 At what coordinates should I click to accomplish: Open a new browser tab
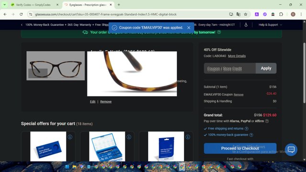(x=119, y=5)
